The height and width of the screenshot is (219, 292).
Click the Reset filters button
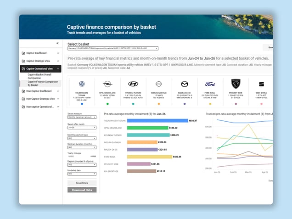[x=82, y=183]
